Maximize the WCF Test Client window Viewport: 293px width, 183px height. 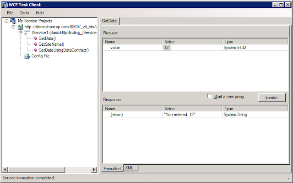pyautogui.click(x=281, y=5)
